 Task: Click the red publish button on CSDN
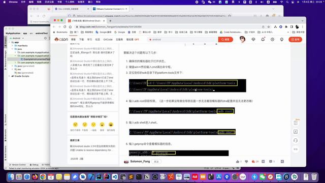295,40
